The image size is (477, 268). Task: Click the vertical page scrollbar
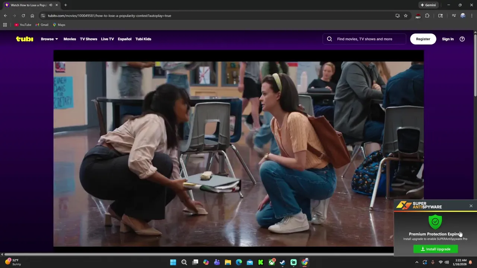475,65
